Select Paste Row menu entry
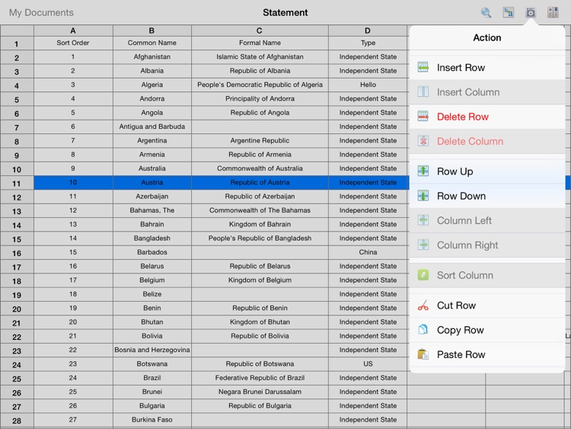This screenshot has width=571, height=429. [x=487, y=354]
